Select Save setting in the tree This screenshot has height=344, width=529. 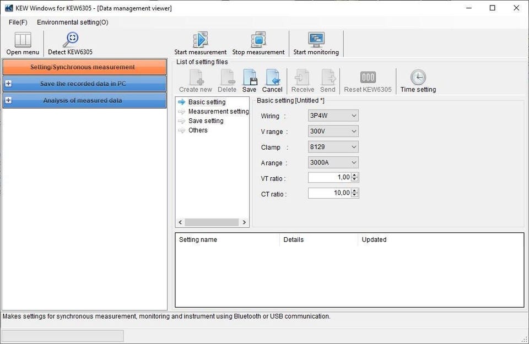tap(206, 121)
